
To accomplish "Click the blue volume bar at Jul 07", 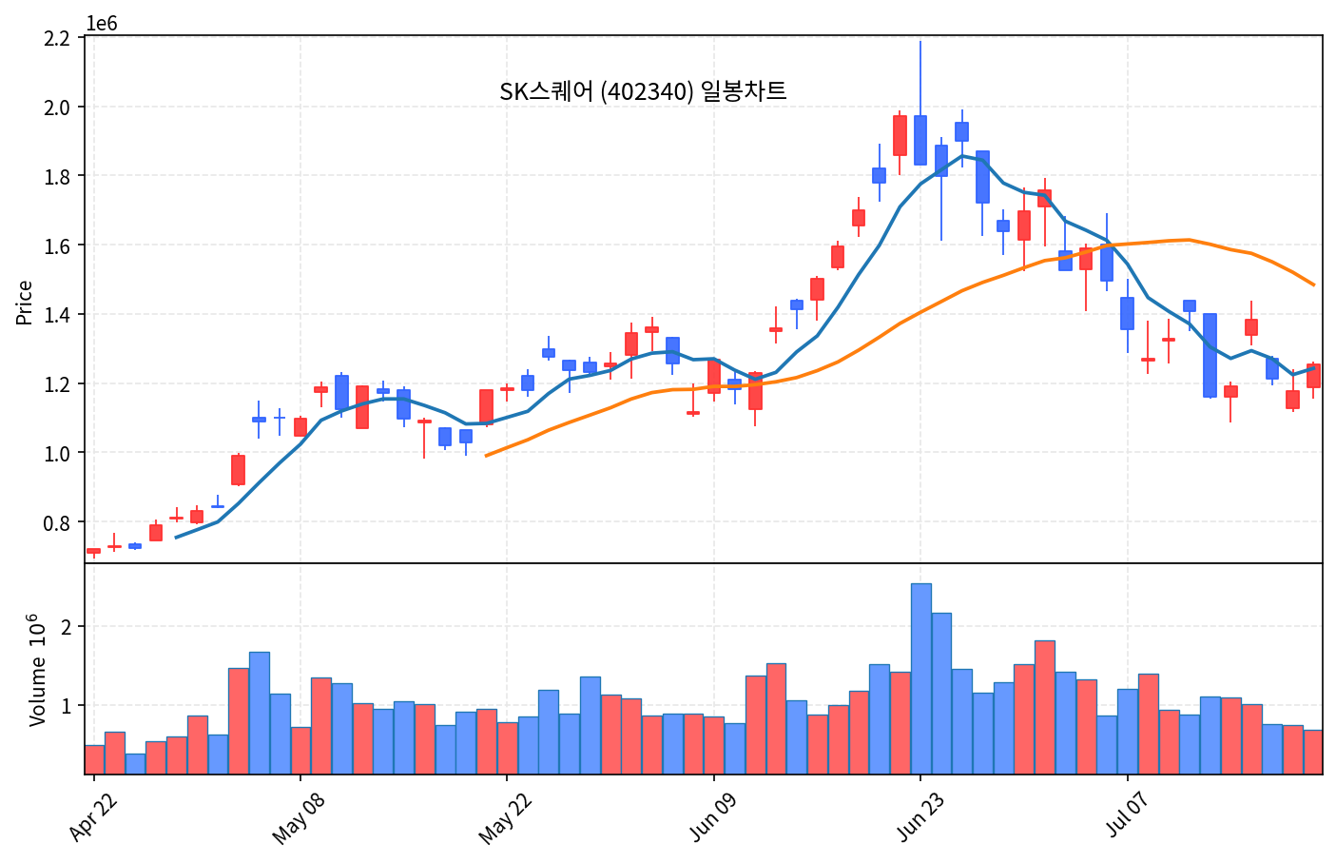I will (1128, 732).
